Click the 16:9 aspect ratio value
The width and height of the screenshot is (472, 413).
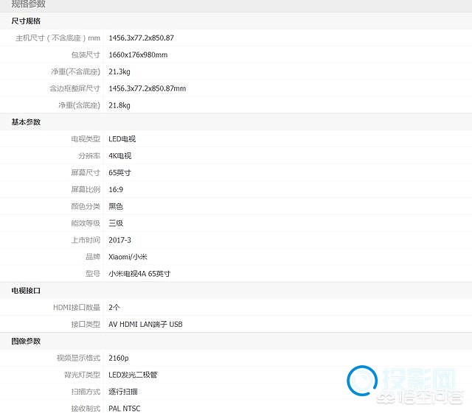(116, 189)
